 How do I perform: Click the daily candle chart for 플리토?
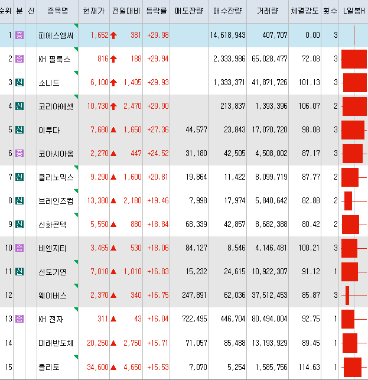tap(354, 367)
